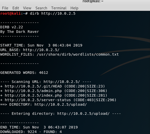The height and width of the screenshot is (134, 150).
Task: Open the Terminal menu
Action: click(59, 8)
